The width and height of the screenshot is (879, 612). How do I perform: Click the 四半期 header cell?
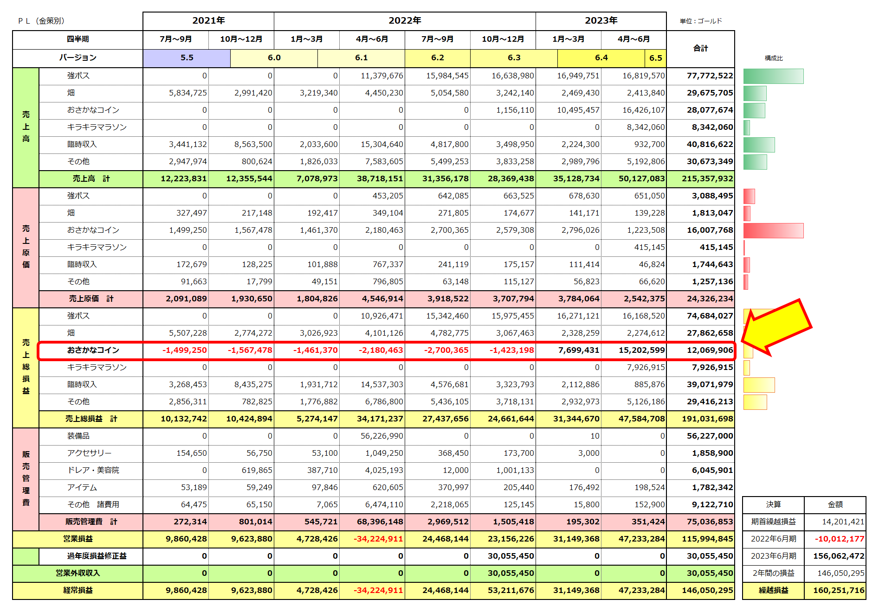coord(78,39)
